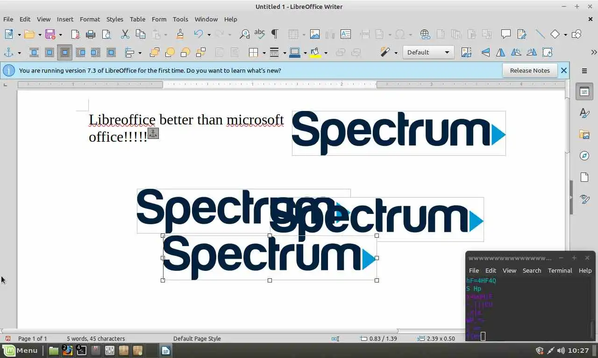The width and height of the screenshot is (598, 358).
Task: Click the Release Notes button
Action: point(530,70)
